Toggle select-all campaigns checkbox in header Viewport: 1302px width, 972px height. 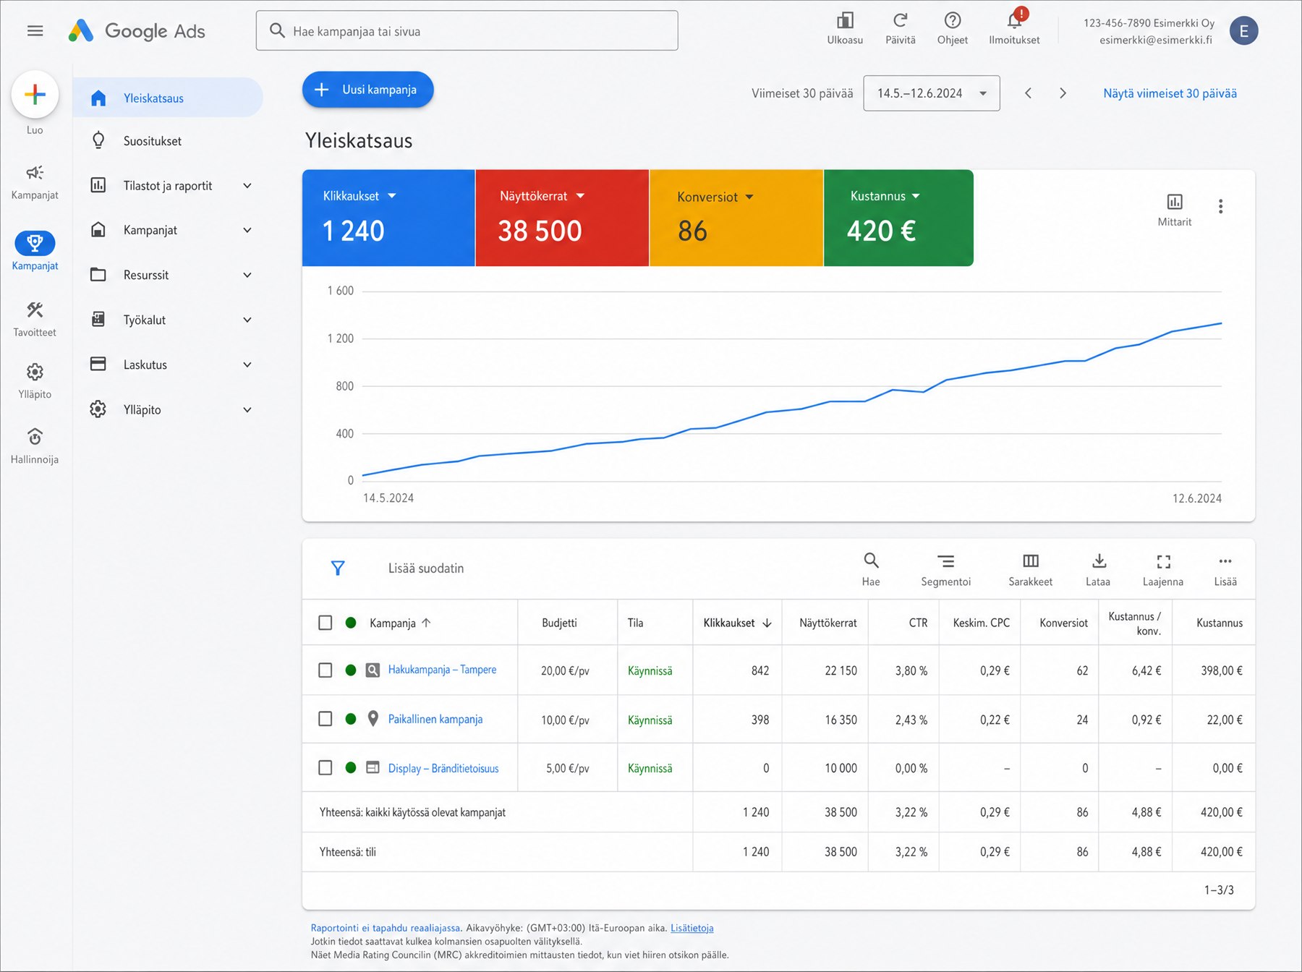point(325,623)
